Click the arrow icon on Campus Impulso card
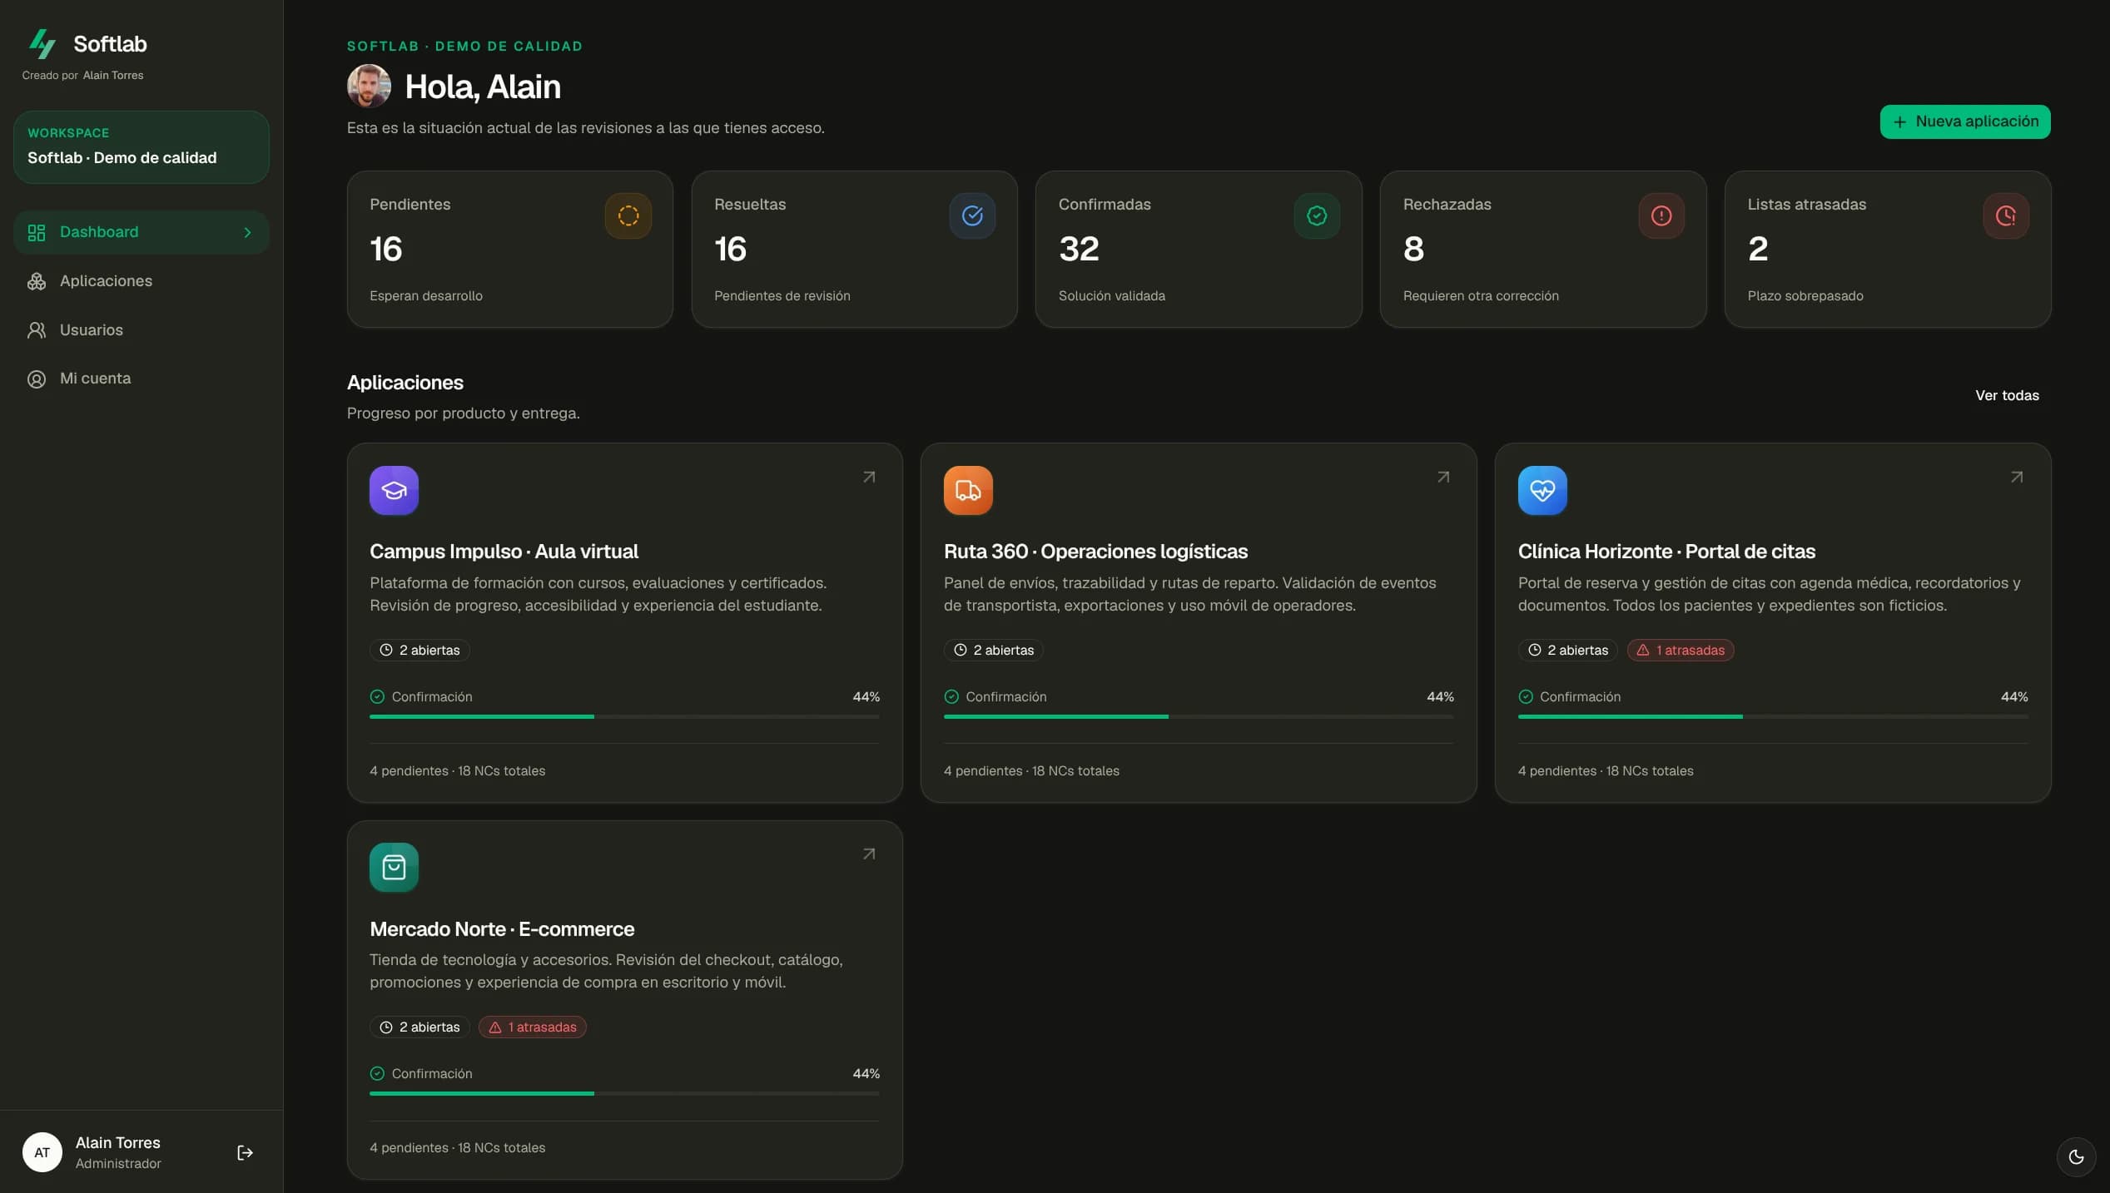This screenshot has width=2110, height=1193. pos(869,477)
